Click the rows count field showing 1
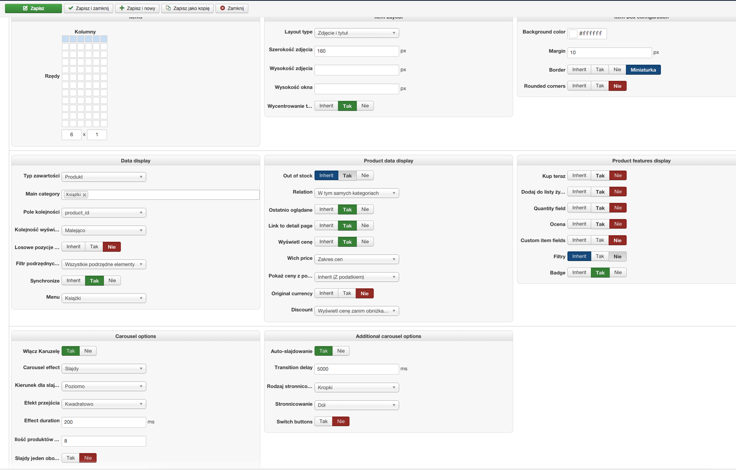Viewport: 736px width, 470px height. pos(97,135)
